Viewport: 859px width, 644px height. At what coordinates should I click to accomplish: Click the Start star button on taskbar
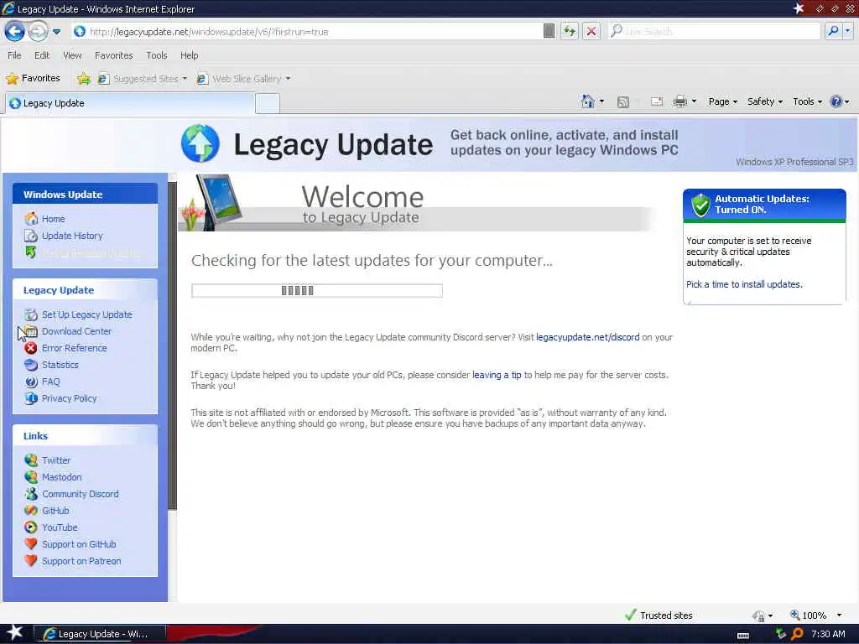coord(14,633)
